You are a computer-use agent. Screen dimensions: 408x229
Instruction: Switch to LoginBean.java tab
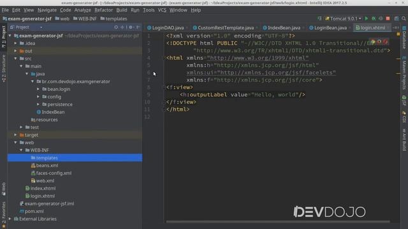[330, 28]
